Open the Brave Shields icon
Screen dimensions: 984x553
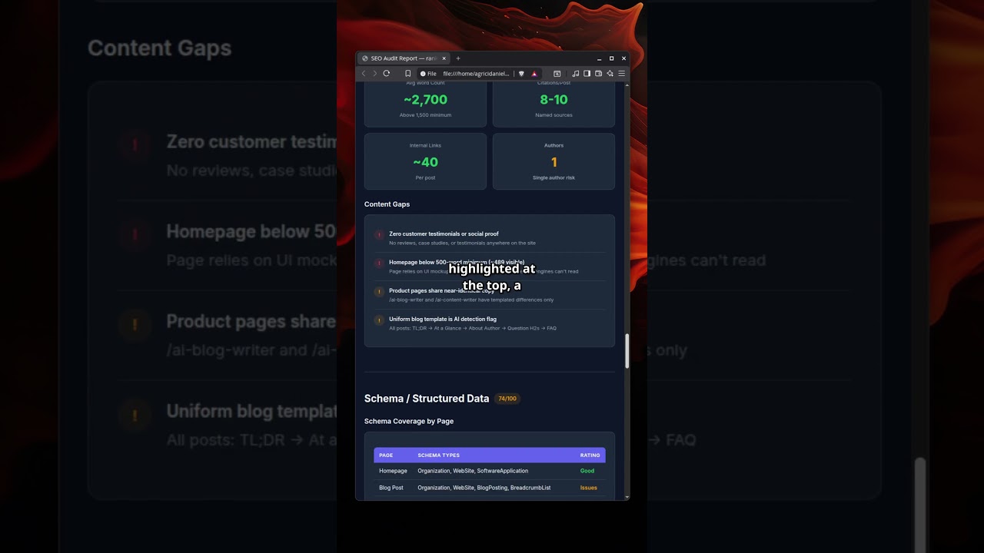[521, 74]
